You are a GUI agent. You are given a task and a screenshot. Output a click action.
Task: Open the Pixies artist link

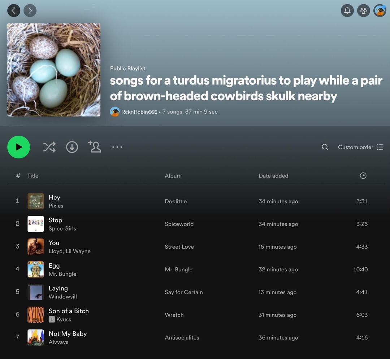(x=56, y=206)
